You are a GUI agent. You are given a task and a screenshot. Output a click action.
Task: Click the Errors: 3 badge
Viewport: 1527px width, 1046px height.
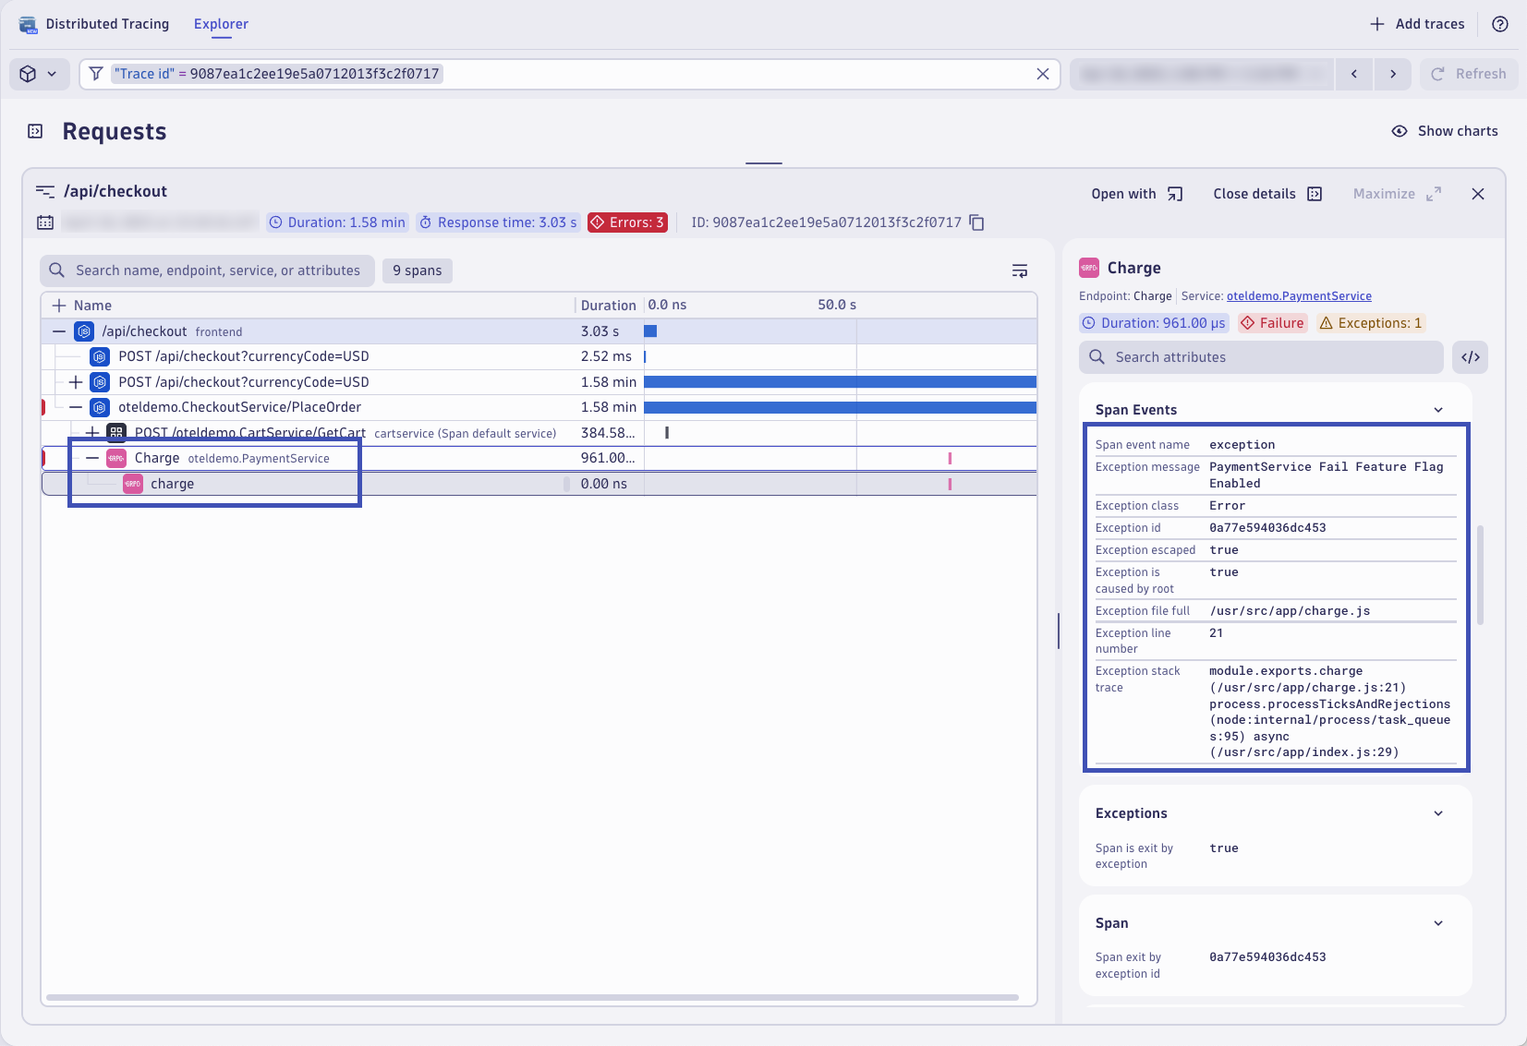click(627, 222)
